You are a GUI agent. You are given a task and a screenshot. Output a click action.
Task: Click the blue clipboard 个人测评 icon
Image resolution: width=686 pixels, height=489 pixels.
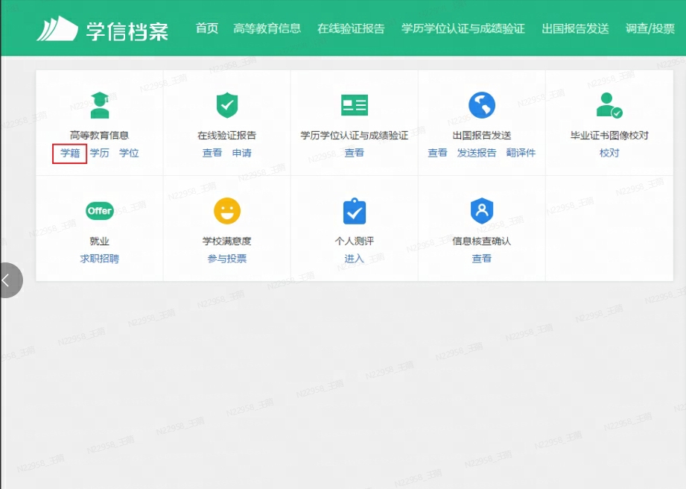354,212
